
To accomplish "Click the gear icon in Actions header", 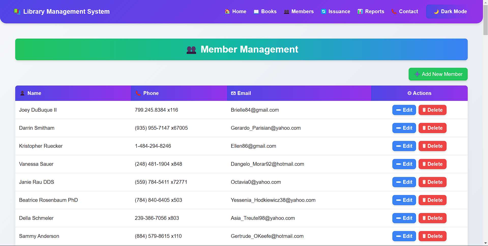I will coord(409,93).
